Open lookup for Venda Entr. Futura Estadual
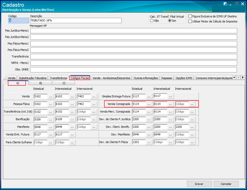Viewport: 247px width, 190px height. pyautogui.click(x=50, y=135)
